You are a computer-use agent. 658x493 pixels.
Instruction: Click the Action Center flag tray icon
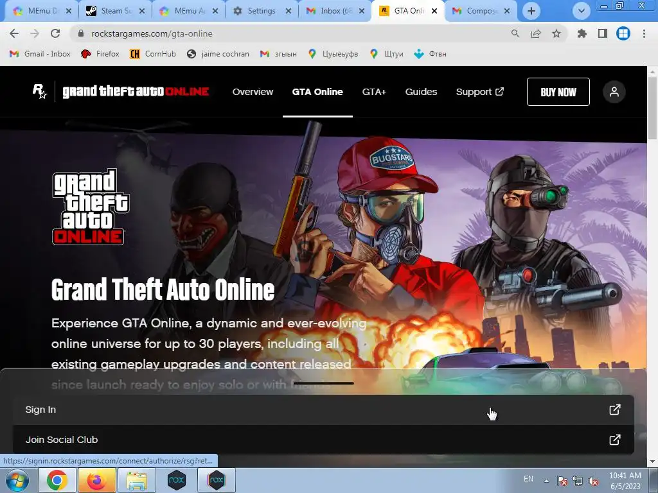pos(562,481)
